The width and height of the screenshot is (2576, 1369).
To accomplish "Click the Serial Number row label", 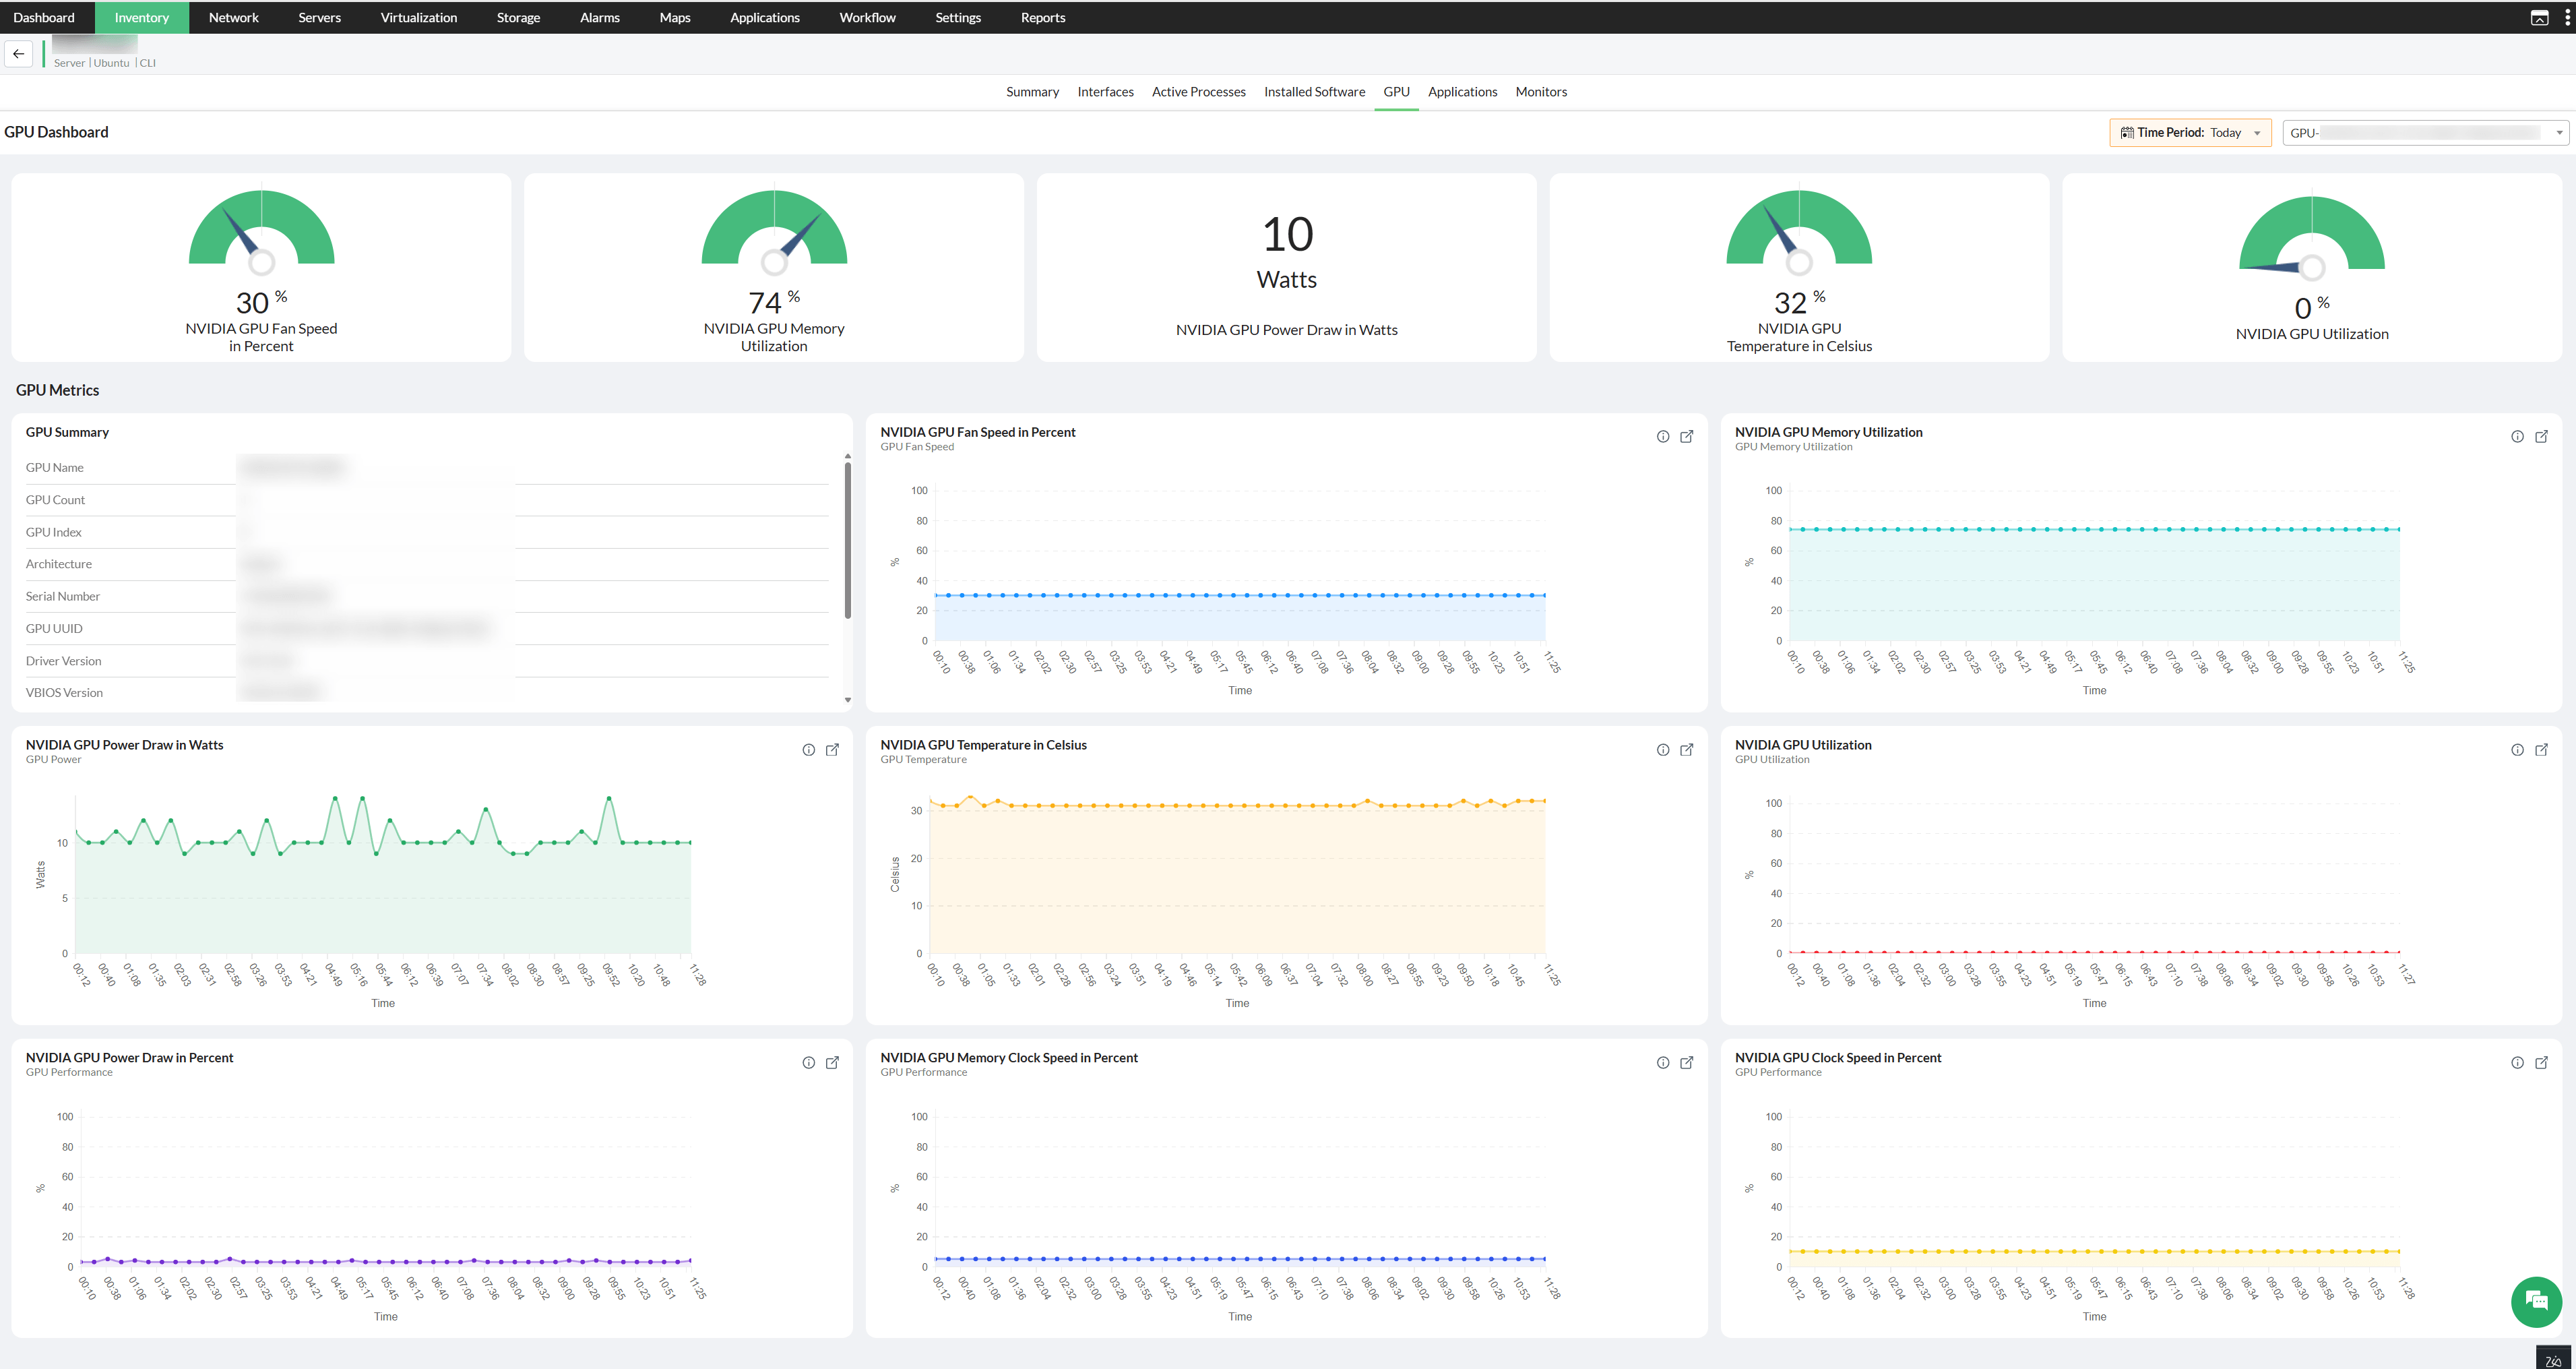I will [62, 597].
